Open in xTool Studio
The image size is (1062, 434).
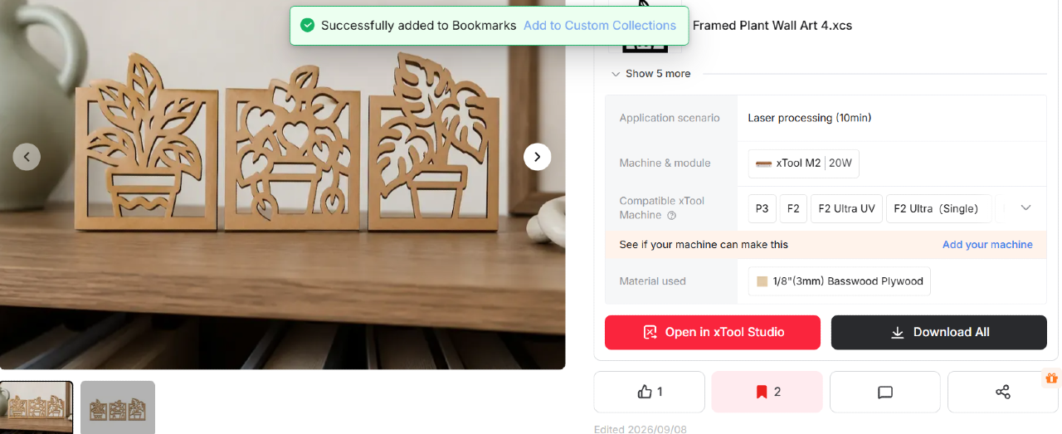coord(713,332)
